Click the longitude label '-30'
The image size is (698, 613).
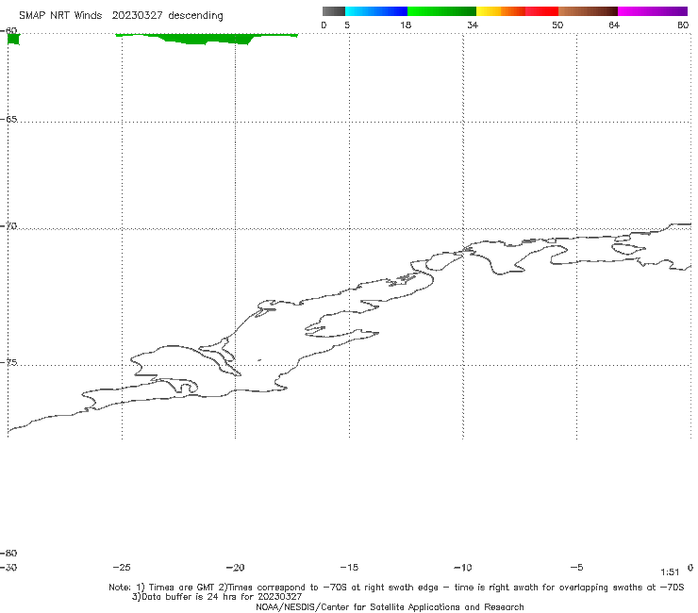click(8, 567)
